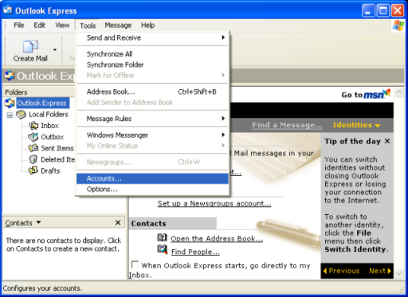Viewport: 408px width, 297px height.
Task: Select Outlook Express root folder label
Action: tap(43, 103)
